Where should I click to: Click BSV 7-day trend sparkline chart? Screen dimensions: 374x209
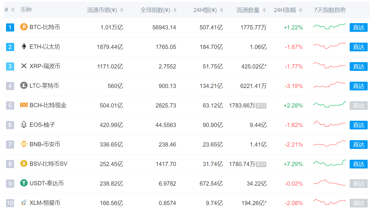[x=330, y=163]
